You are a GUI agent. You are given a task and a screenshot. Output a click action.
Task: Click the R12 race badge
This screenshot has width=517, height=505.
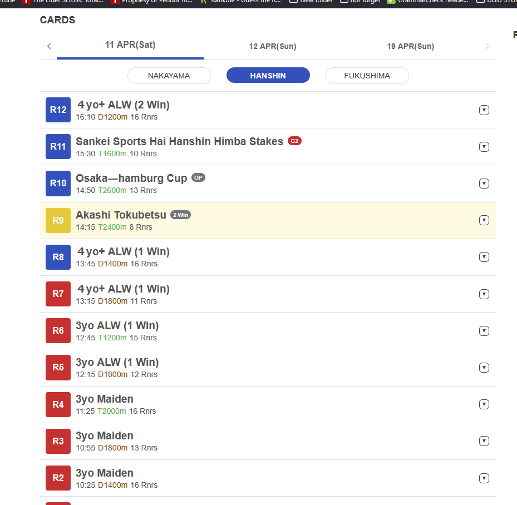pyautogui.click(x=58, y=110)
